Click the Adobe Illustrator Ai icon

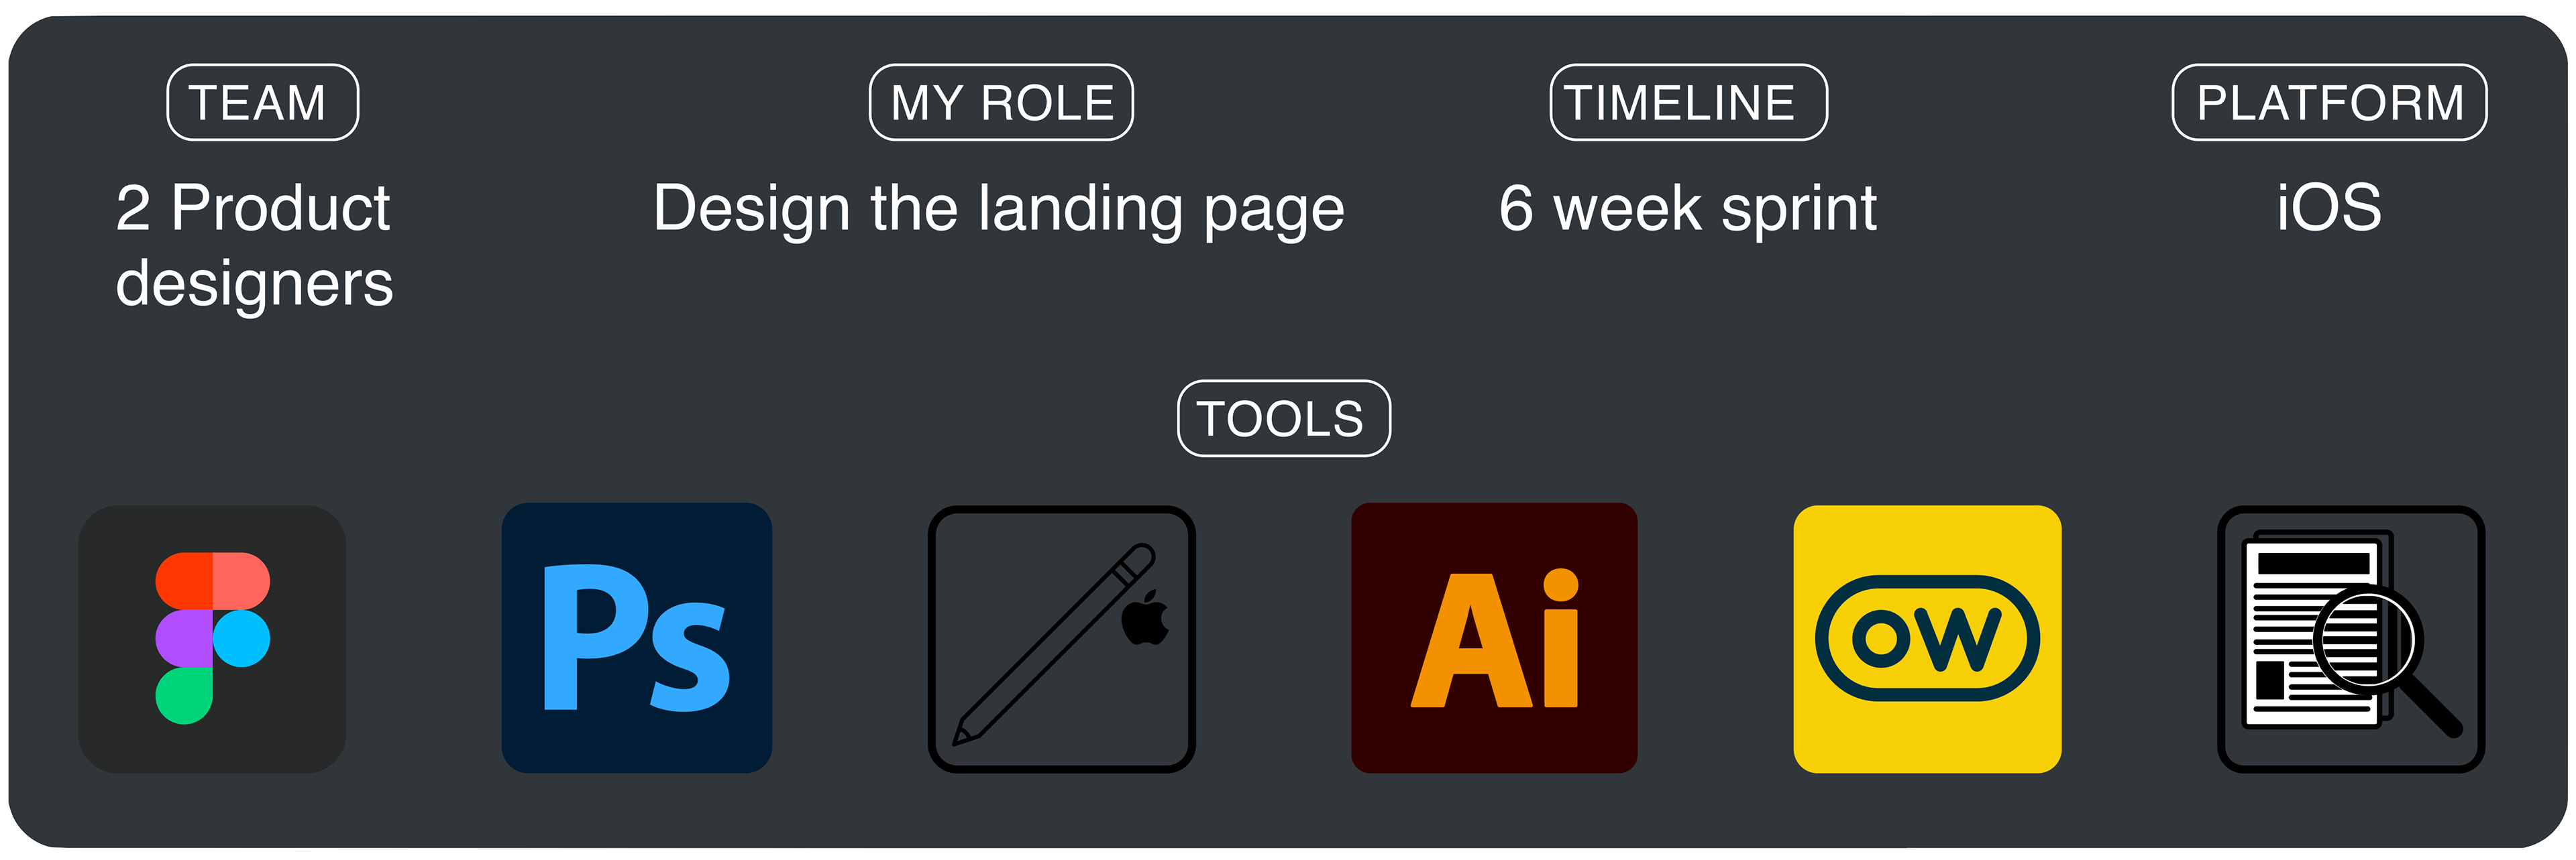pos(1493,638)
